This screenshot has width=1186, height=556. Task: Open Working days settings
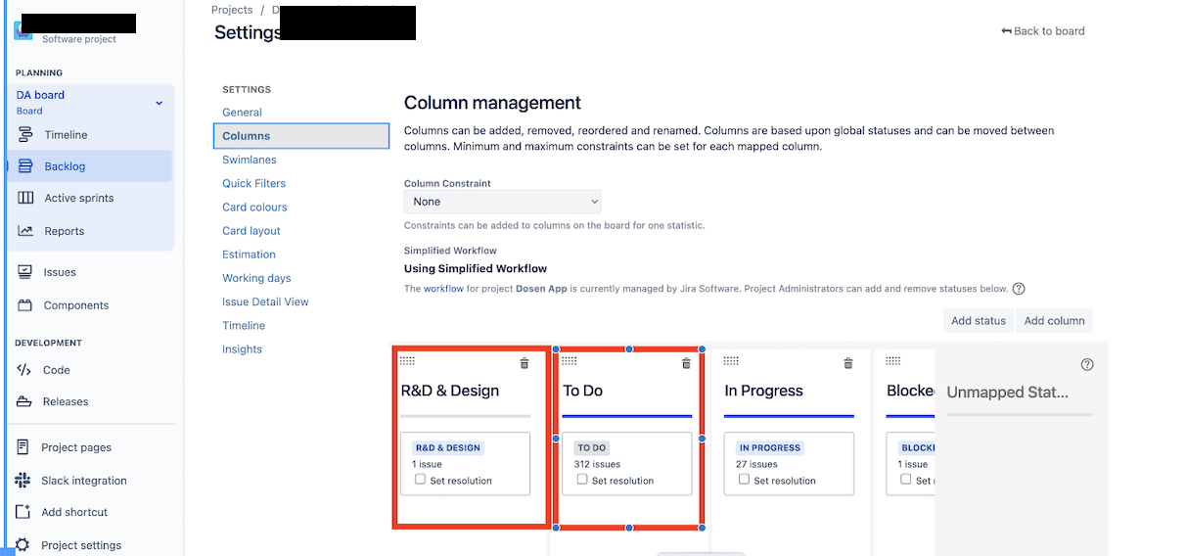[x=256, y=278]
